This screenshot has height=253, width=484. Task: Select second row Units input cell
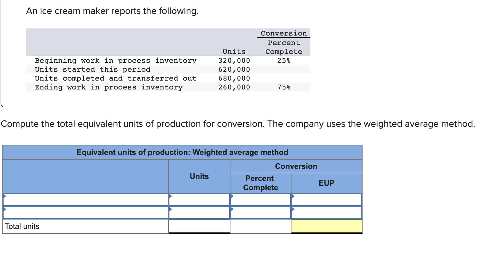point(199,213)
